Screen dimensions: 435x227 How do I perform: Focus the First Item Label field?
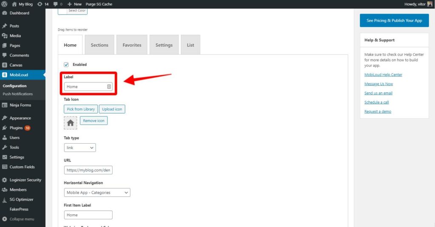[88, 215]
